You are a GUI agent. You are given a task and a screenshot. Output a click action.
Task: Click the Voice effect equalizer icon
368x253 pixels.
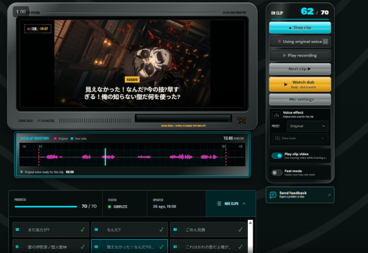coord(276,115)
